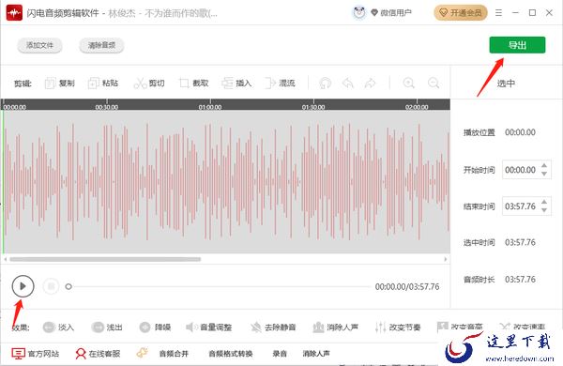The height and width of the screenshot is (366, 563).
Task: Apply the 降噪 noise reduction effect
Action: [x=155, y=328]
